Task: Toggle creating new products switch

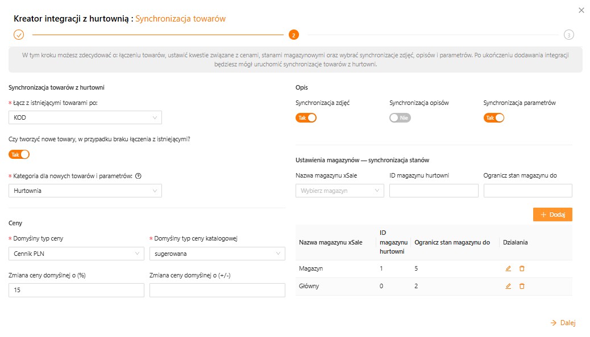Action: (x=19, y=154)
